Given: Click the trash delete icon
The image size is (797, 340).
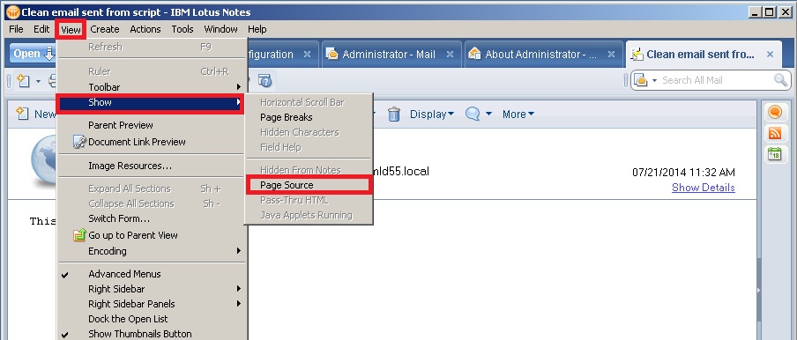Looking at the screenshot, I should coord(394,115).
